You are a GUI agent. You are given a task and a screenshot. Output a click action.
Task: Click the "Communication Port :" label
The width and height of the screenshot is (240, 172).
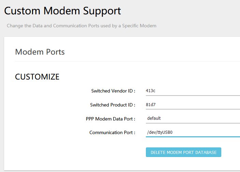(112, 132)
